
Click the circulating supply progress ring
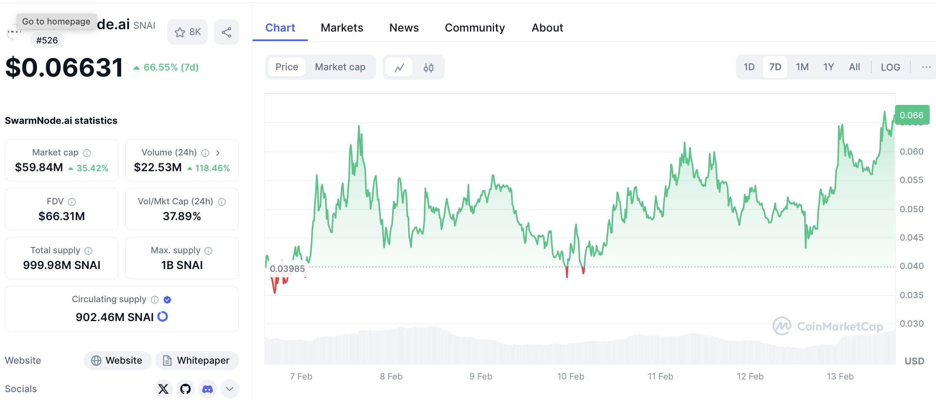click(x=163, y=316)
